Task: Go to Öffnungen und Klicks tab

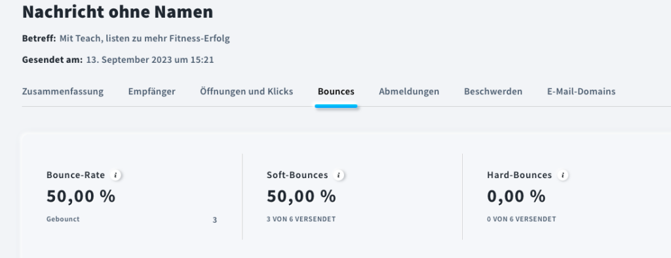Action: 246,91
